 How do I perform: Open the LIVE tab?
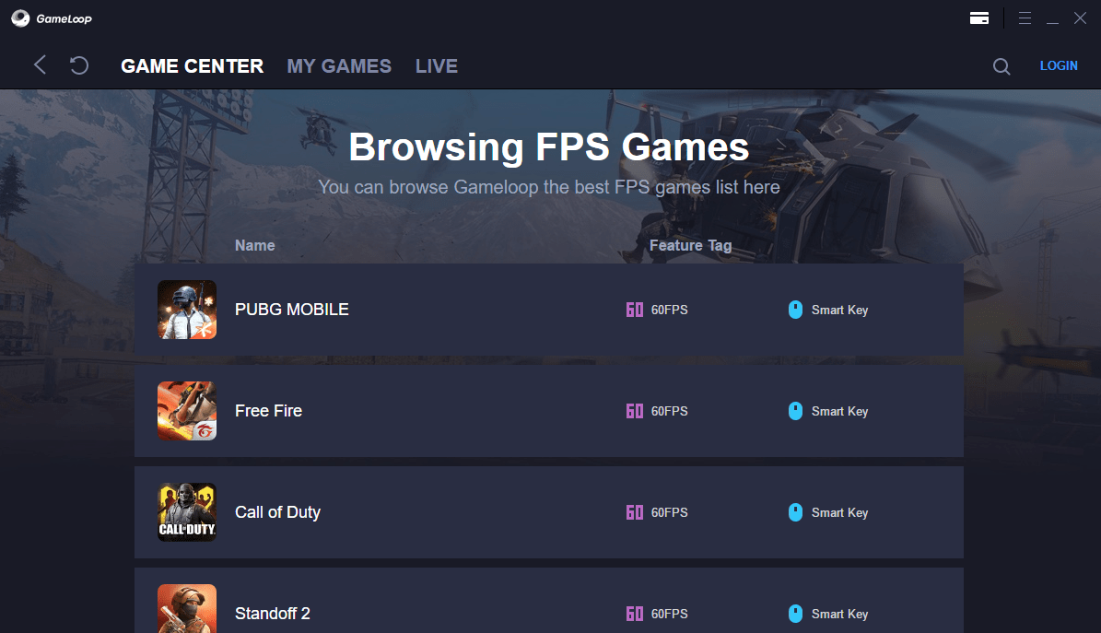tap(436, 66)
